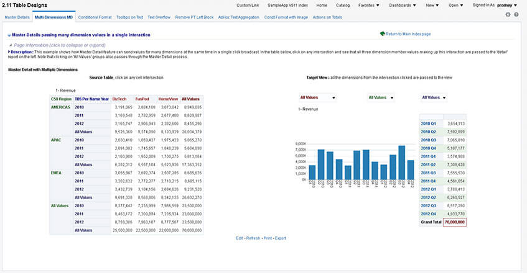Open the blue All Values dropdown
The height and width of the screenshot is (273, 527).
coord(434,97)
